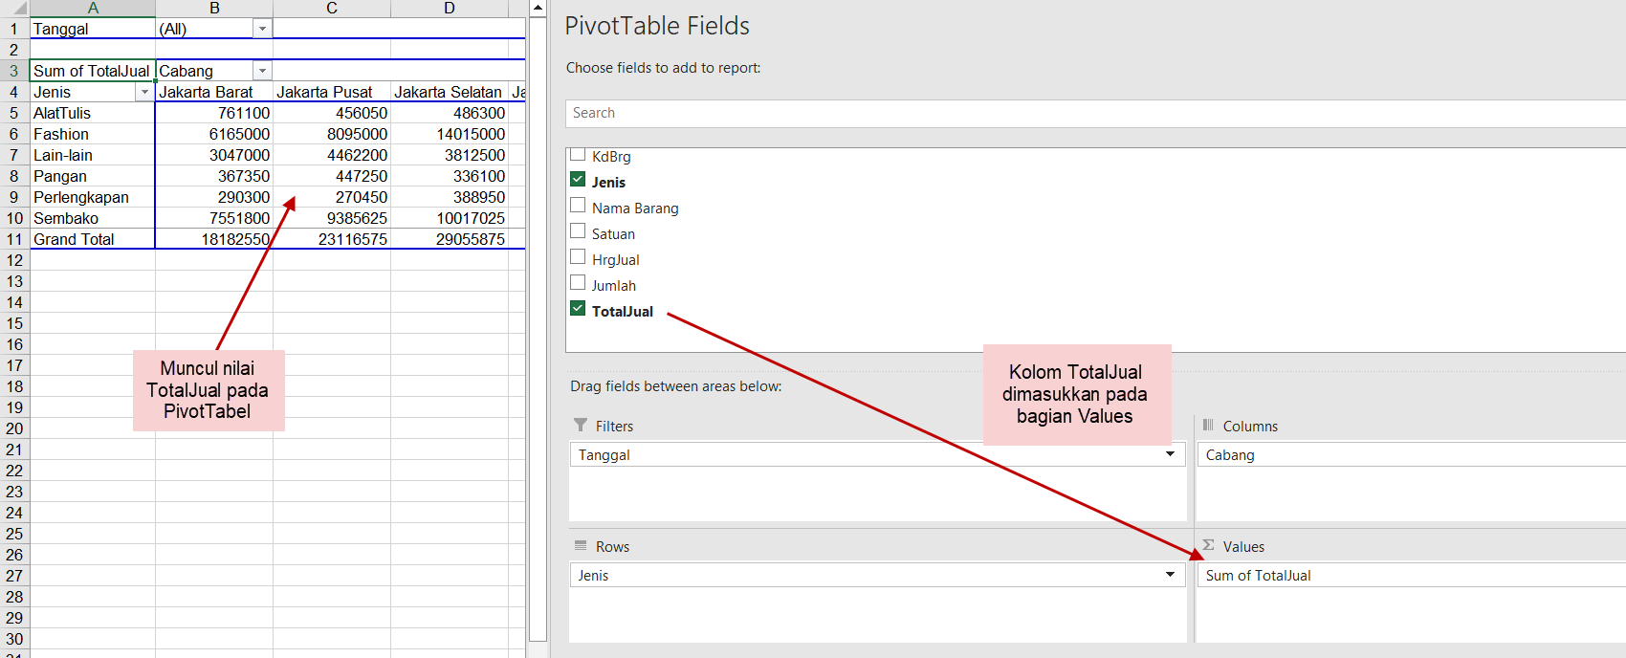Click the Filters funnel icon

point(581,426)
